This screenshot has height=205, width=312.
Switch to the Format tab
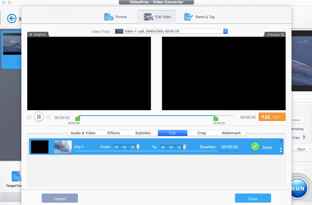click(x=115, y=17)
